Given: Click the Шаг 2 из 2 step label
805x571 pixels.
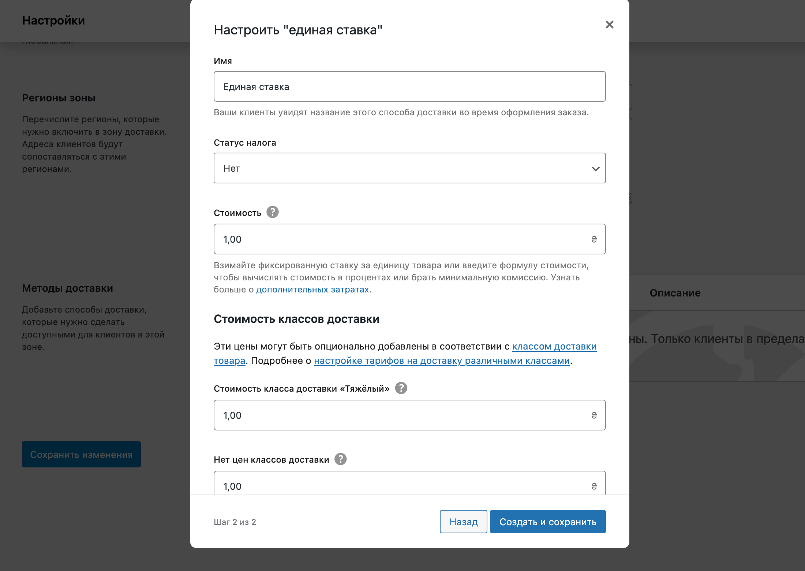Looking at the screenshot, I should pyautogui.click(x=235, y=522).
